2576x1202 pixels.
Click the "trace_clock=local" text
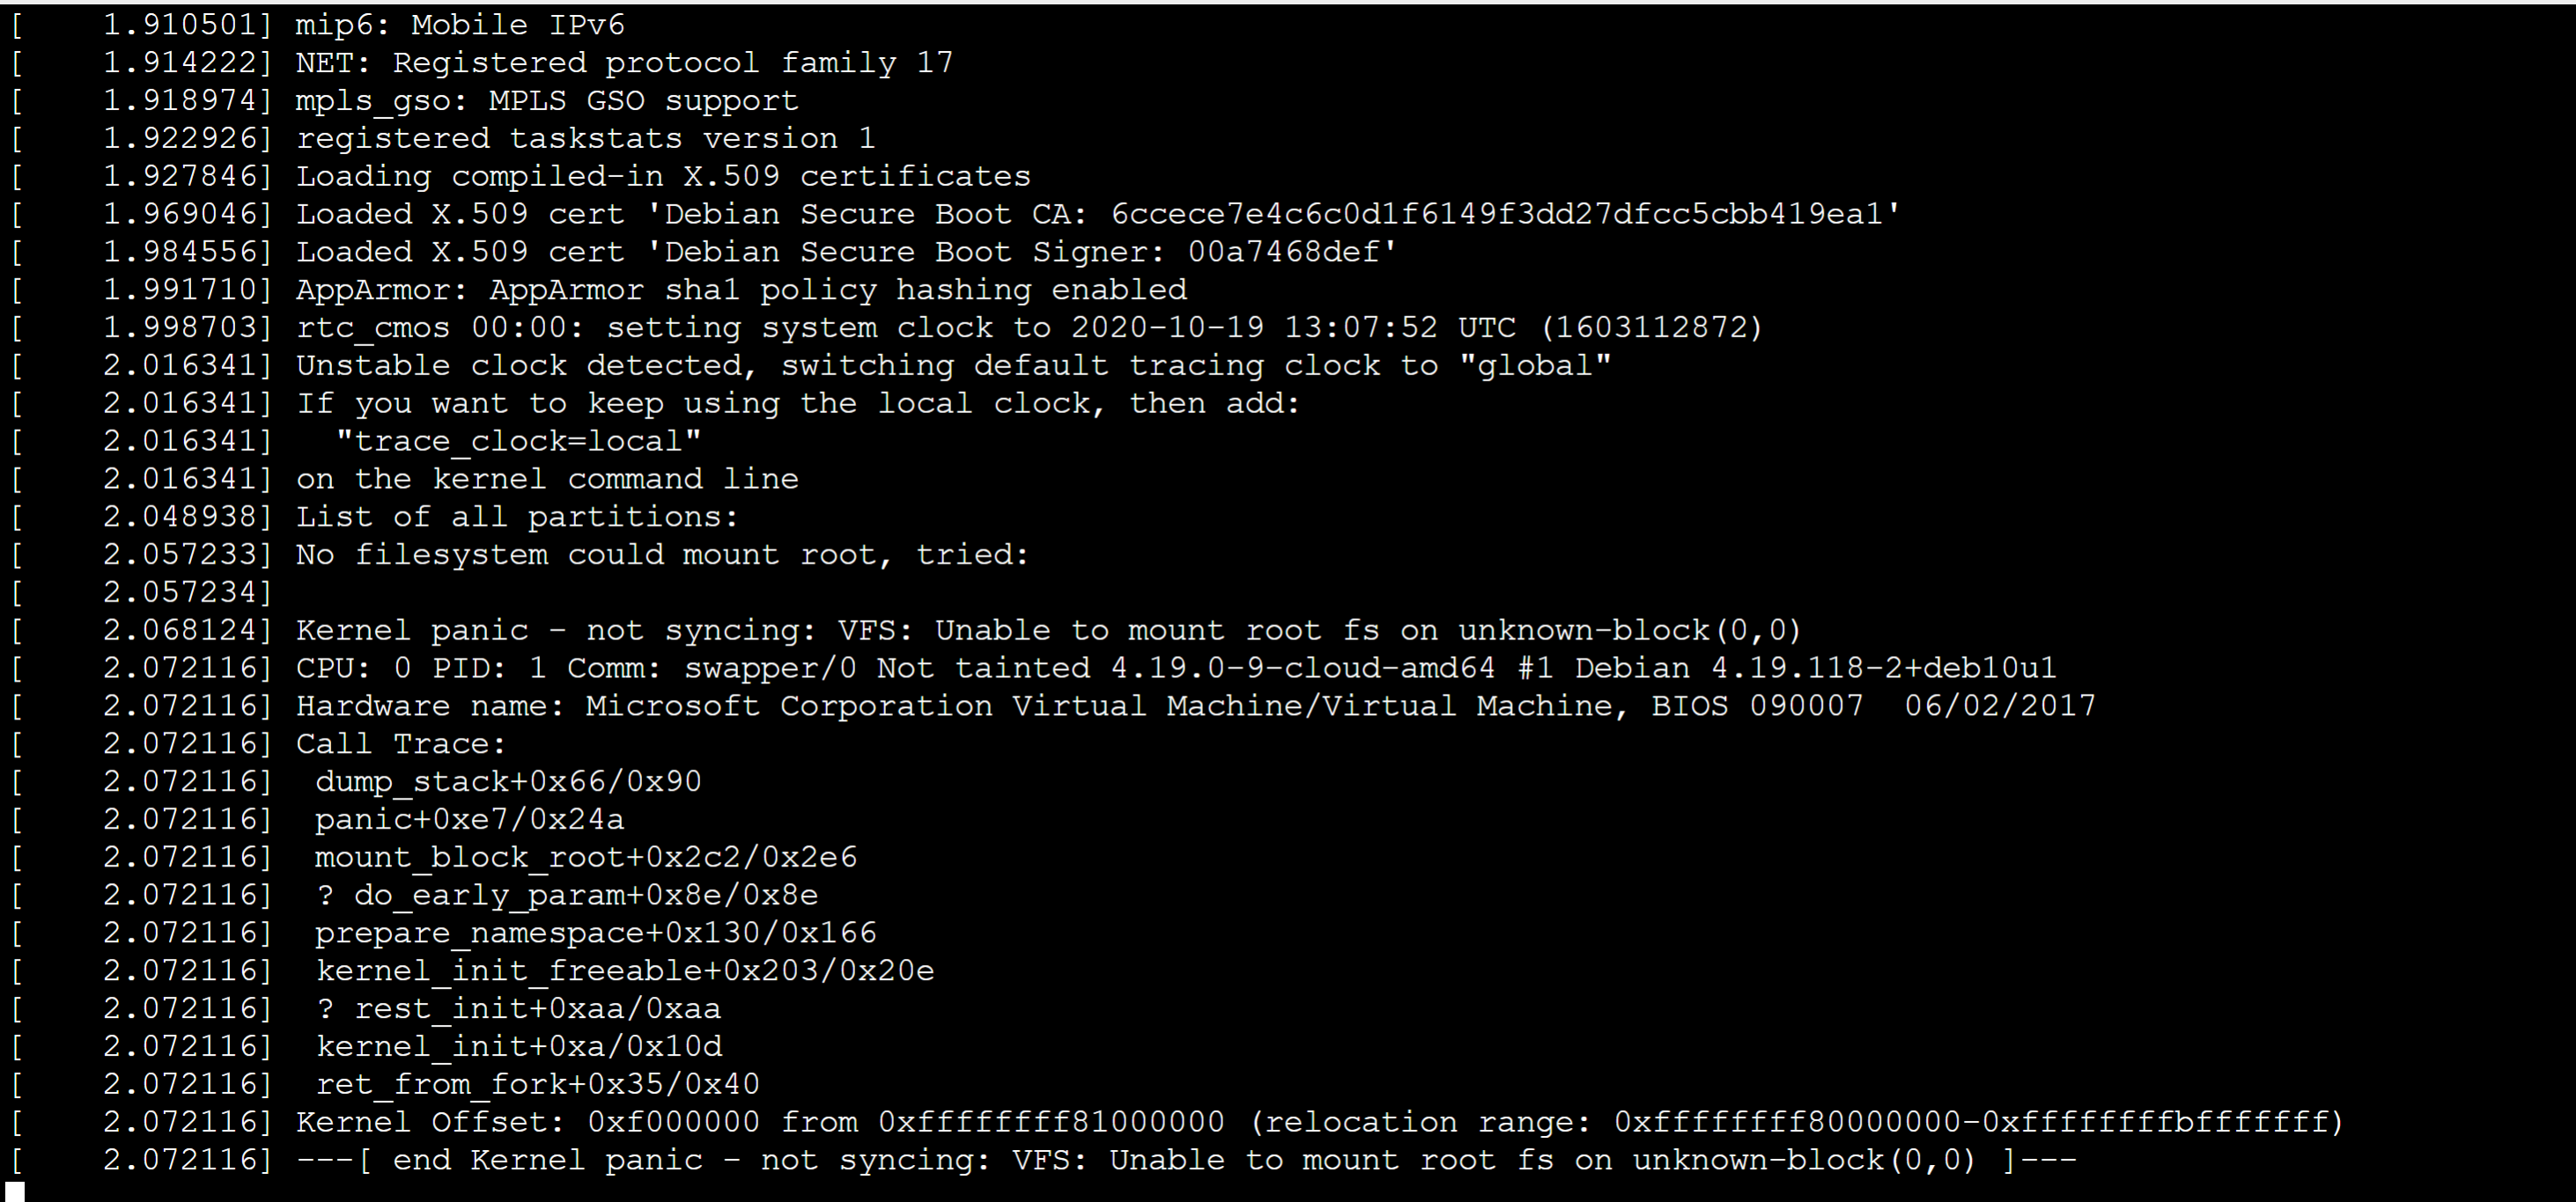pyautogui.click(x=518, y=441)
